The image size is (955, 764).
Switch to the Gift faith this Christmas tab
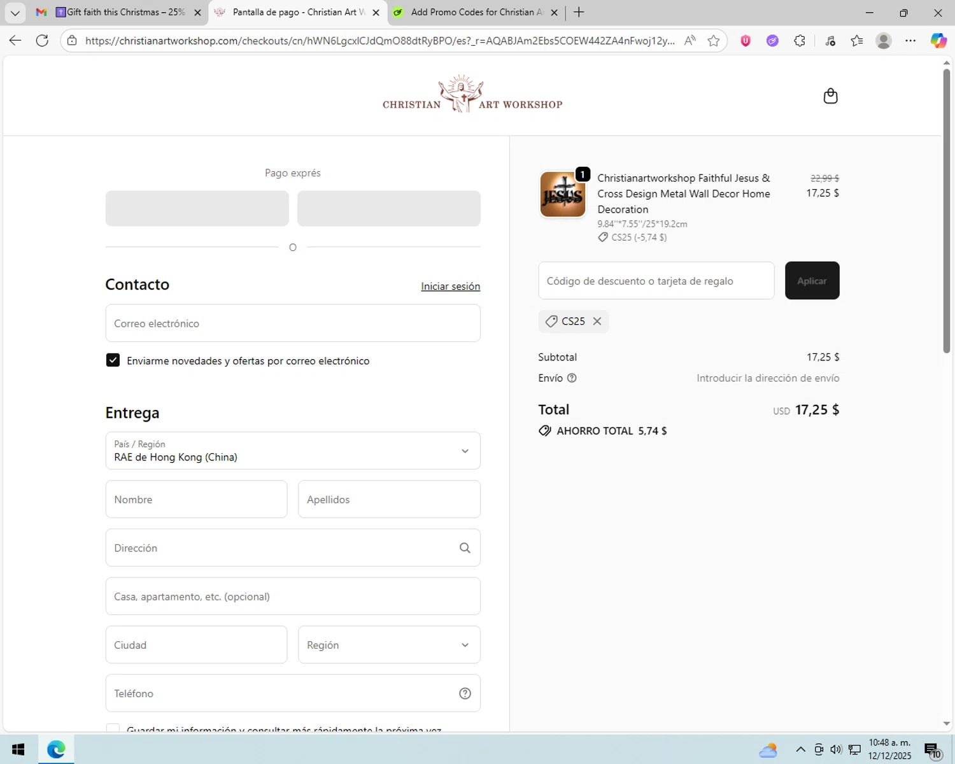(120, 12)
